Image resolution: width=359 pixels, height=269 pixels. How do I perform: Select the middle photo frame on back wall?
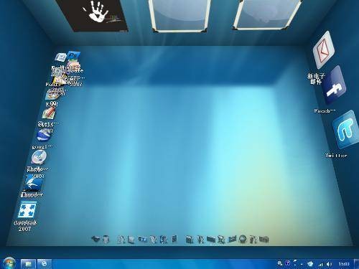tap(180, 15)
